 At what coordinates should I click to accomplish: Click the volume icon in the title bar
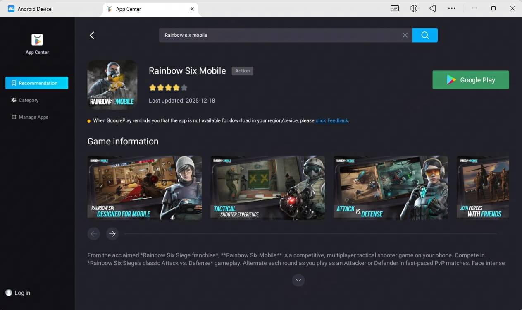tap(413, 8)
